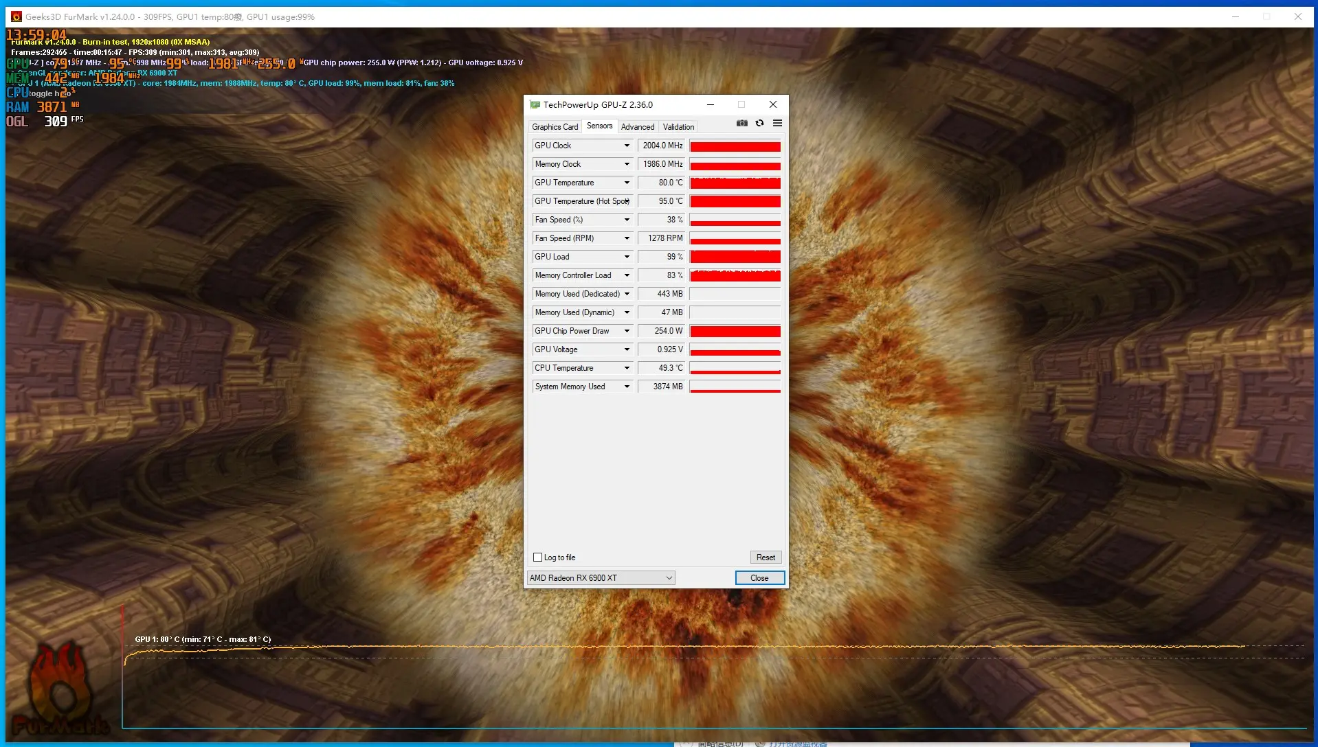This screenshot has height=747, width=1318.
Task: Click the 443 MB dedicated memory value
Action: click(x=661, y=294)
